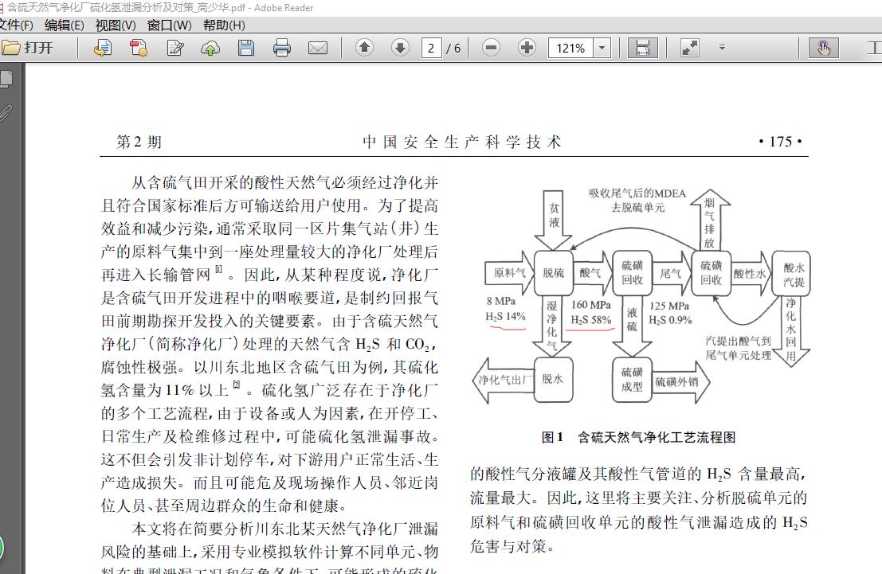Open the attachments paperclip panel in sidebar
Screen dimensions: 882x574
tap(6, 114)
